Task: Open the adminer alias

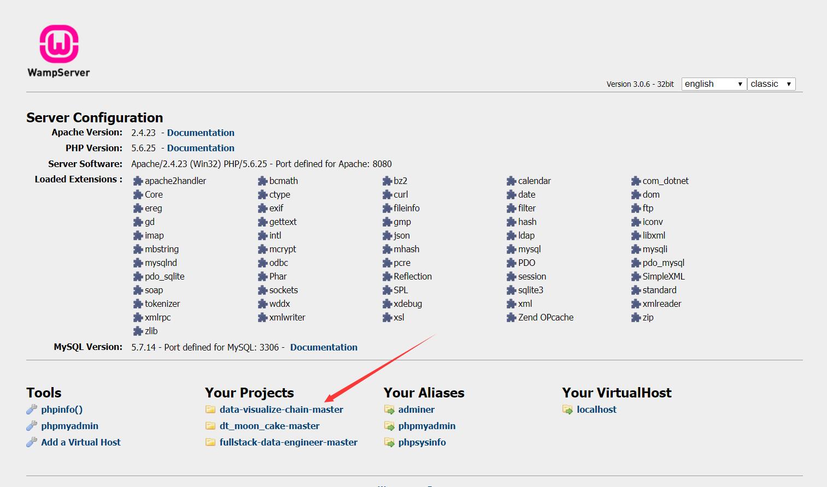Action: click(417, 409)
